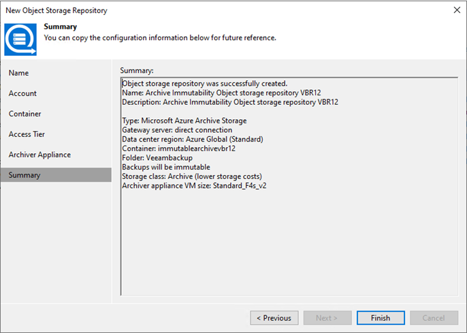Go to the Name wizard step
Screen dimensions: 467x333
click(19, 73)
